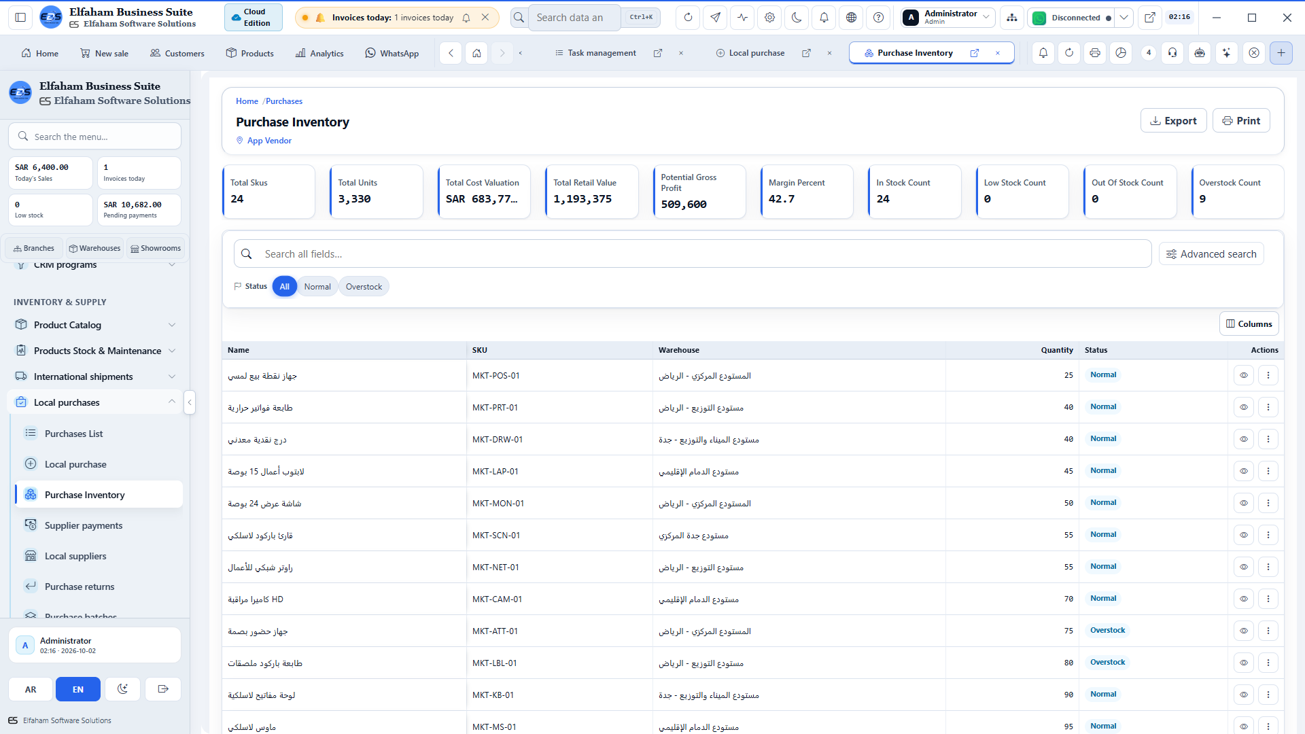Expand International shipments menu
Image resolution: width=1305 pixels, height=734 pixels.
click(95, 377)
